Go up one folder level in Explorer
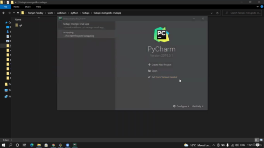This screenshot has height=148, width=264. tap(18, 13)
